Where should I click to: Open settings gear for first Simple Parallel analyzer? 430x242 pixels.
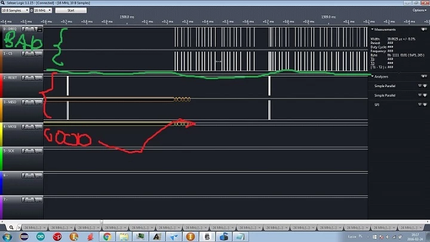pyautogui.click(x=425, y=86)
